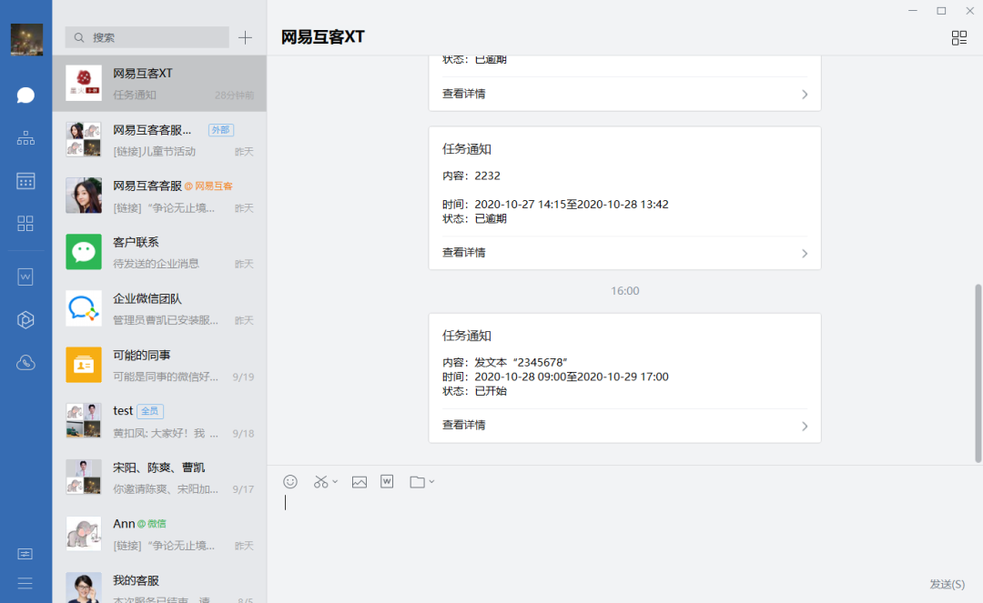Click the 全员 tag next to test
The image size is (983, 603).
pos(150,411)
